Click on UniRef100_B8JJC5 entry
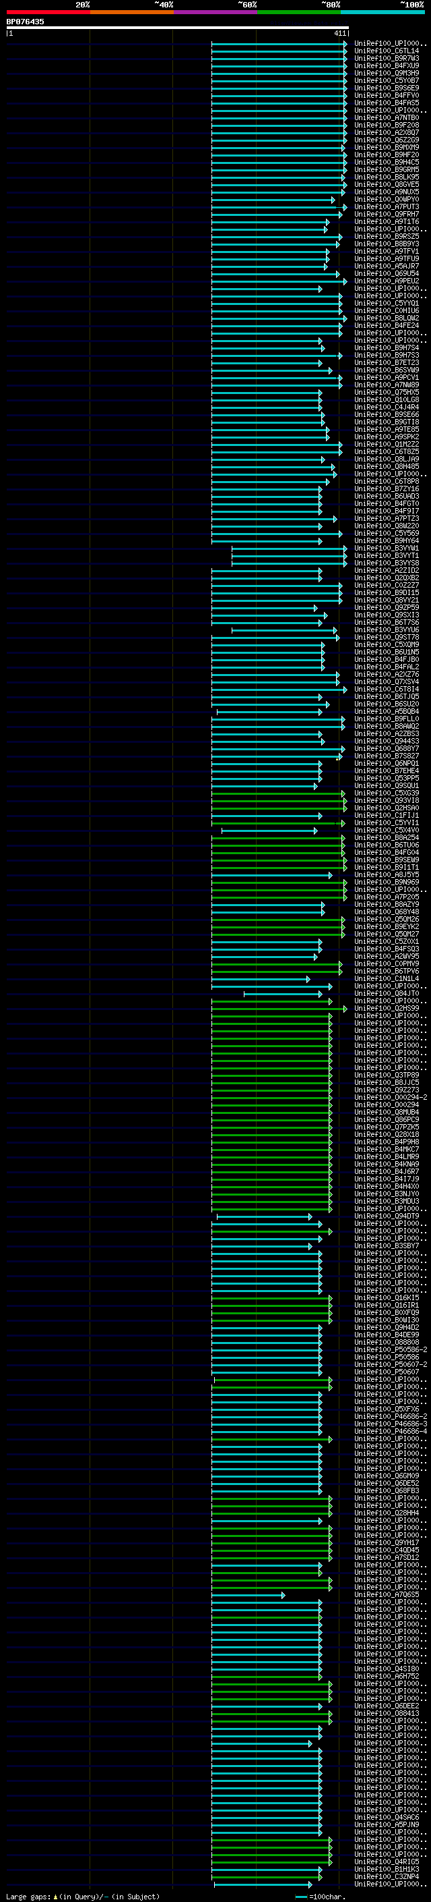The width and height of the screenshot is (431, 1902). click(x=386, y=1082)
